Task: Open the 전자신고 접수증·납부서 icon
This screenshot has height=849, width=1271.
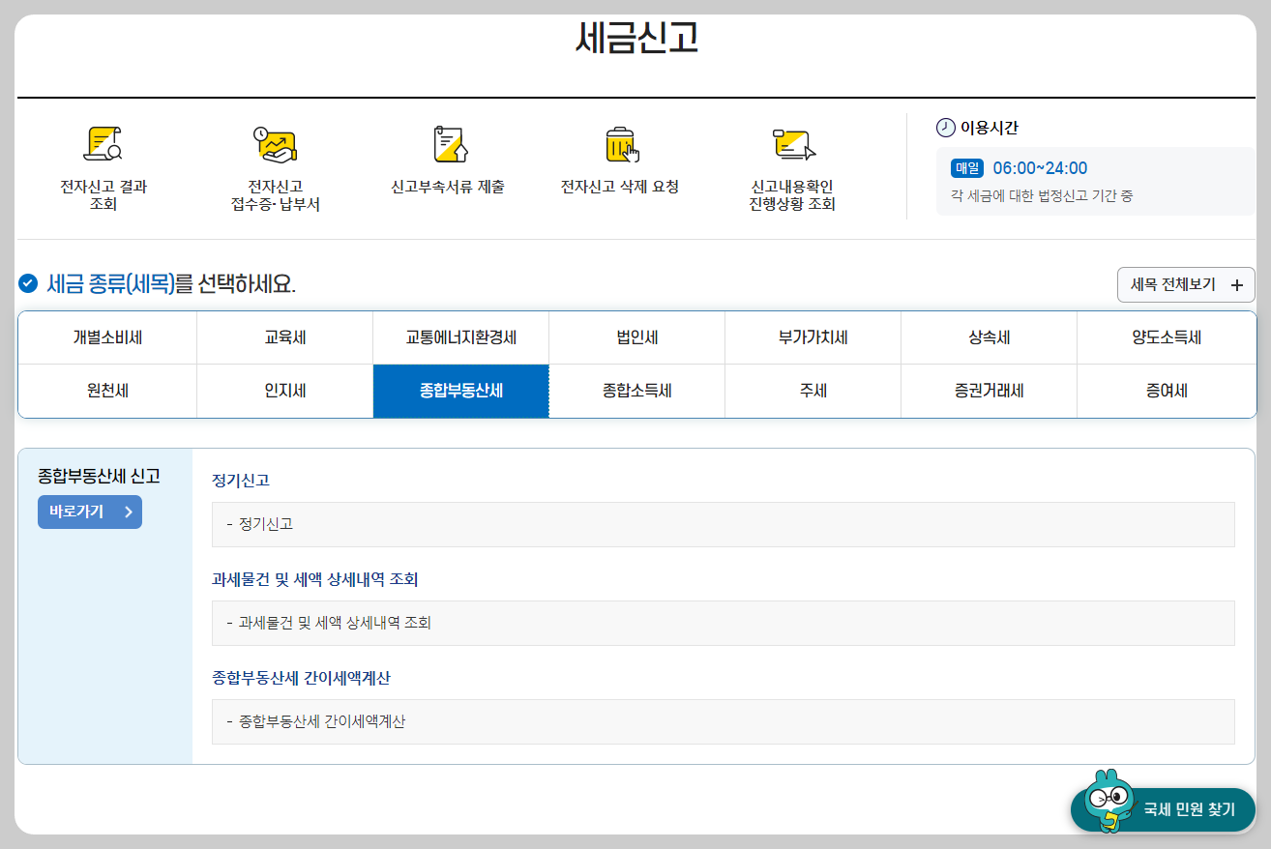Action: (x=275, y=145)
